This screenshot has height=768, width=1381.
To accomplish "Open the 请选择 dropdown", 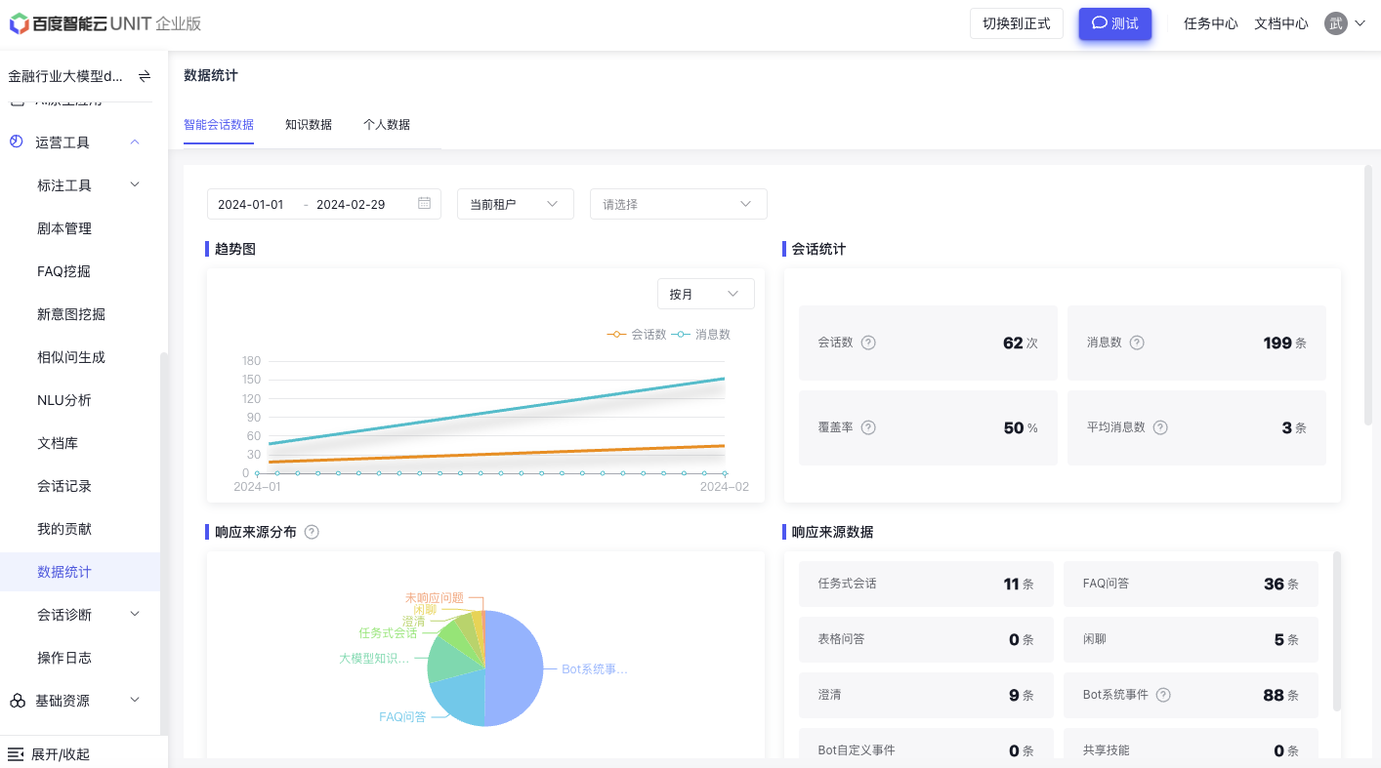I will pos(679,204).
